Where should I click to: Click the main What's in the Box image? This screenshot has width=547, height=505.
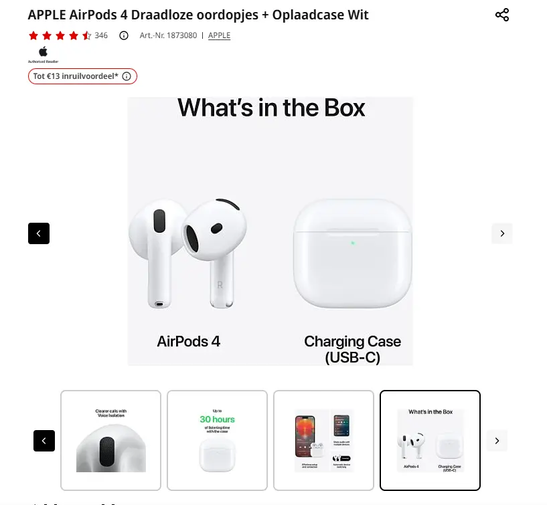(x=270, y=231)
